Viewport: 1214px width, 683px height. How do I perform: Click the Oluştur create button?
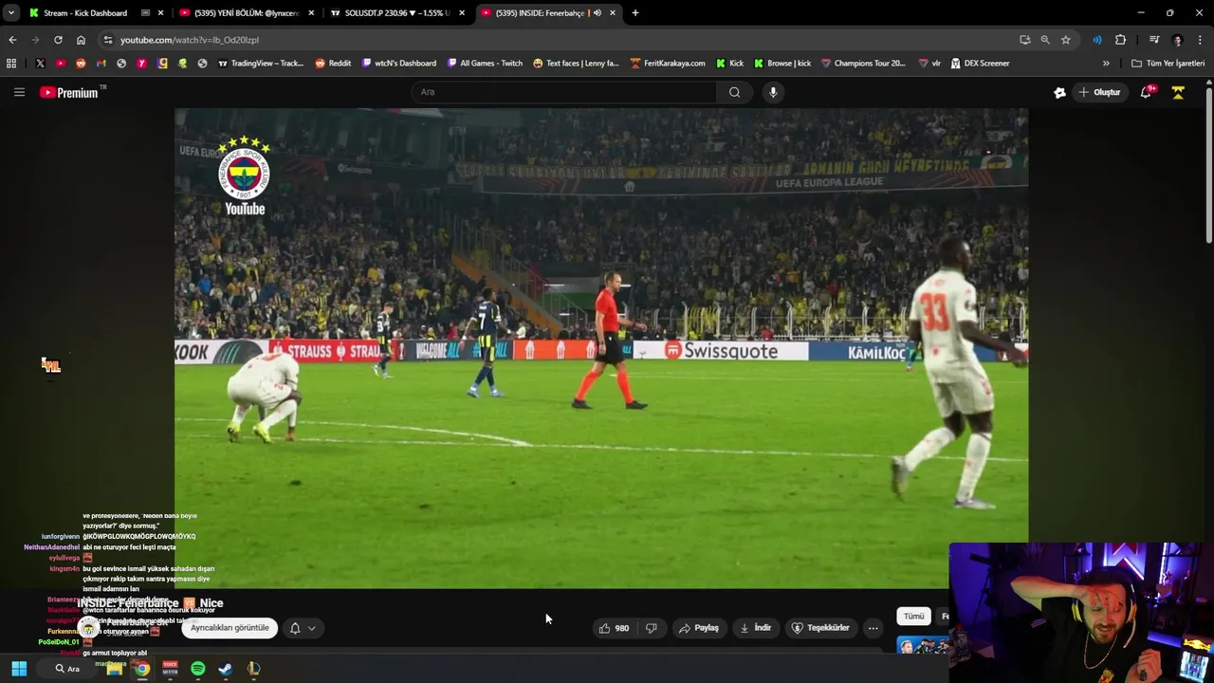[1099, 92]
